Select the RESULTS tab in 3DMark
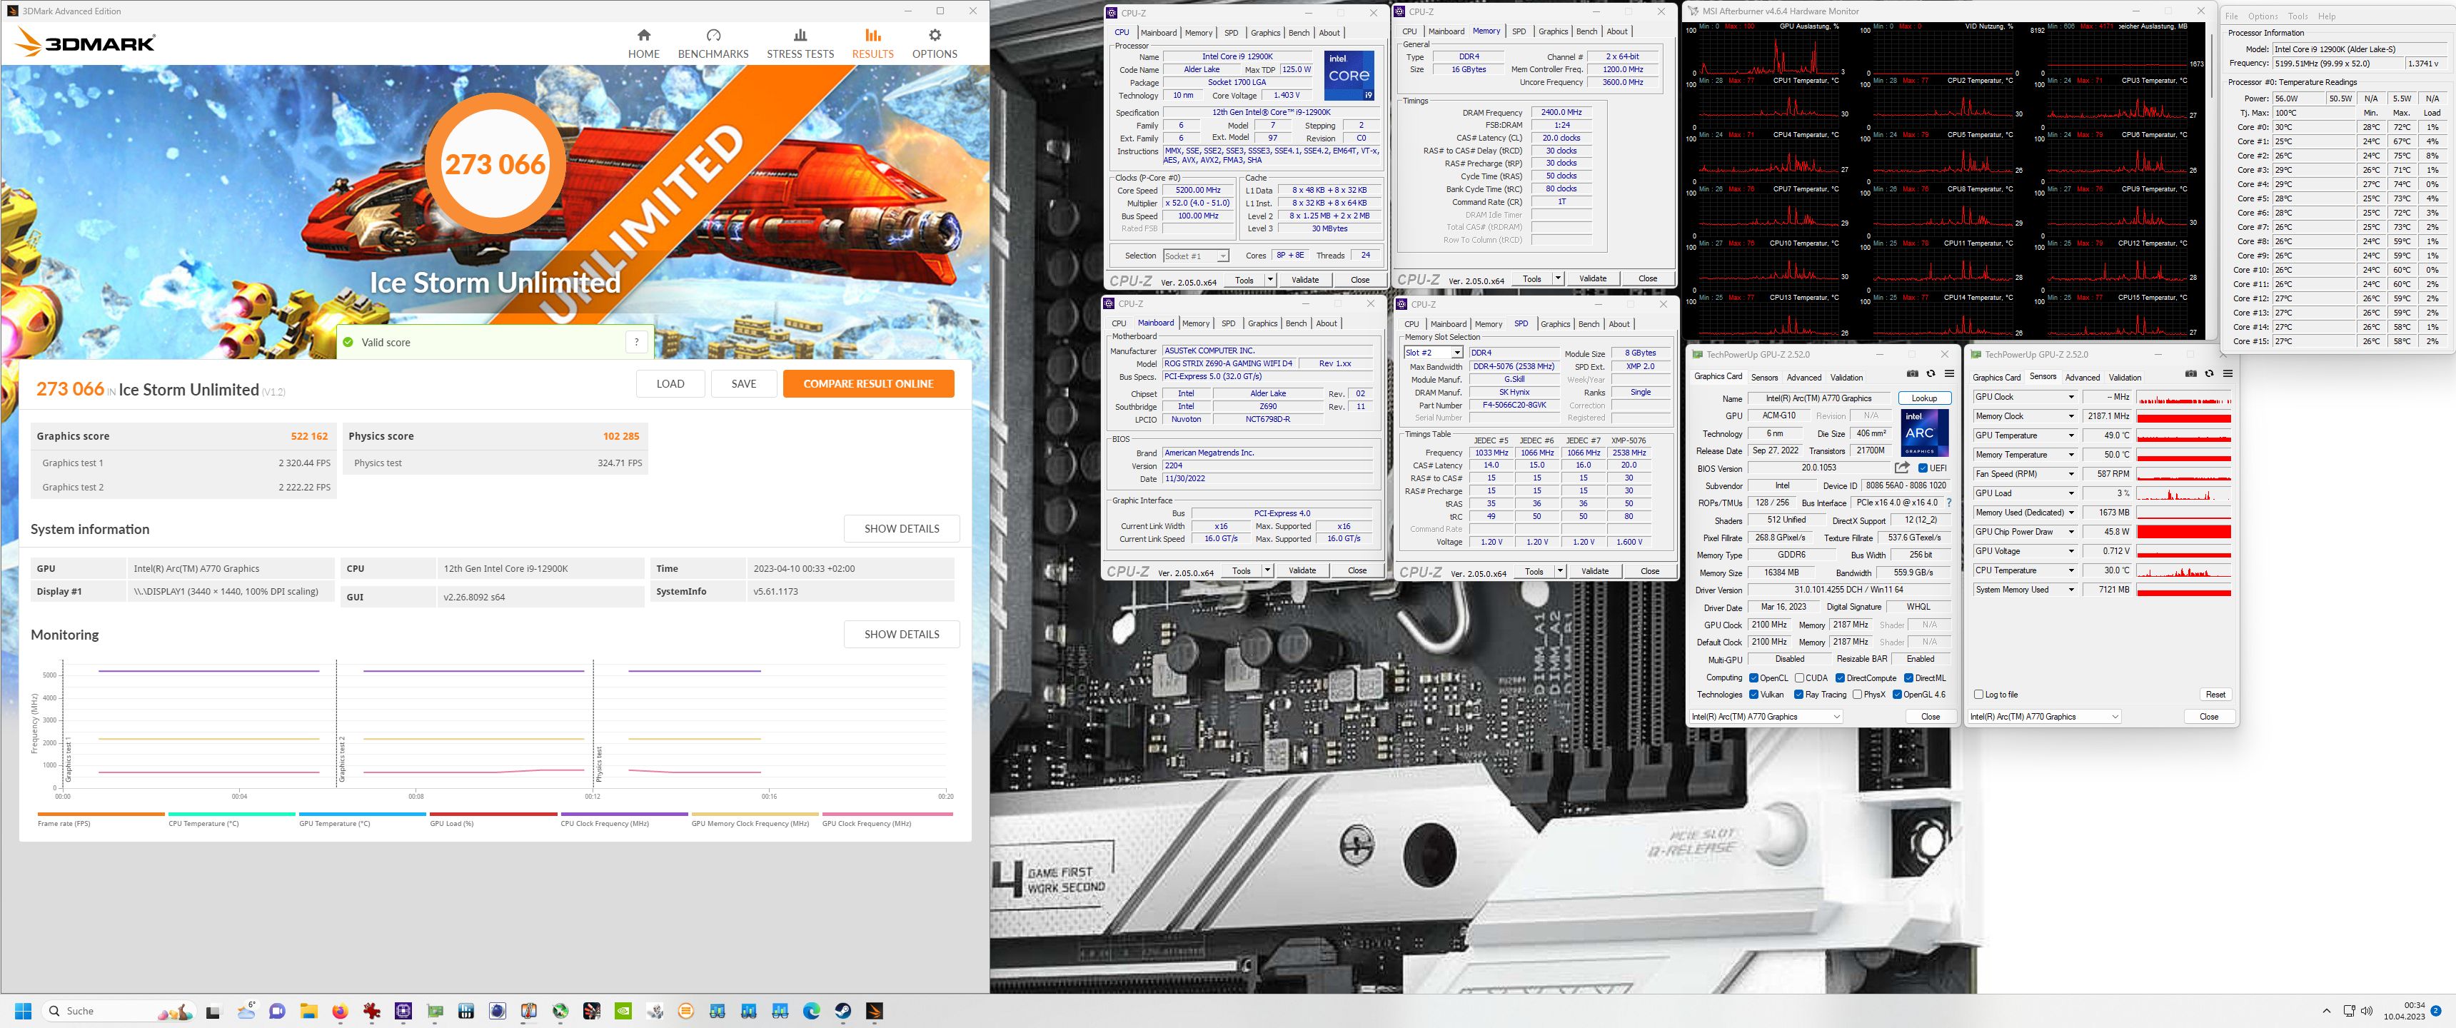 click(x=872, y=44)
